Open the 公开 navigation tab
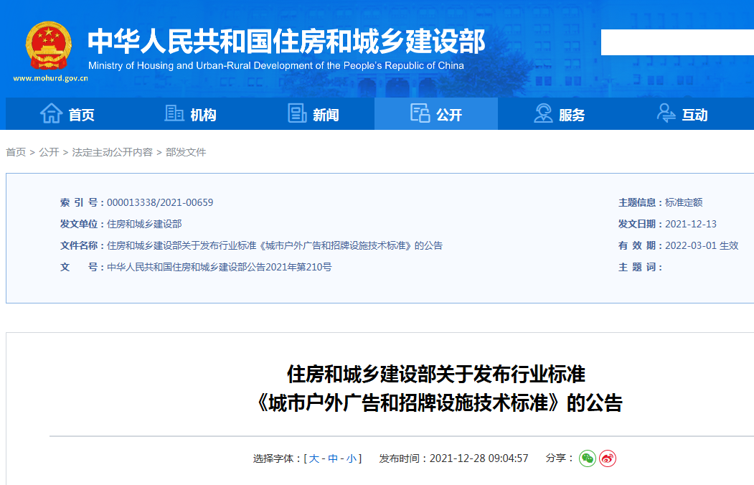The height and width of the screenshot is (485, 754). tap(436, 114)
